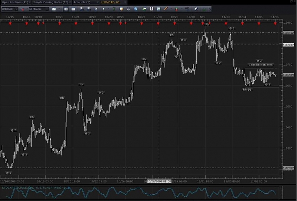Click the red marker under the 10/15 date
The width and height of the screenshot is (297, 201).
pos(10,24)
